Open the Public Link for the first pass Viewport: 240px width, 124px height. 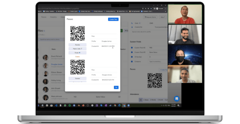(x=77, y=49)
